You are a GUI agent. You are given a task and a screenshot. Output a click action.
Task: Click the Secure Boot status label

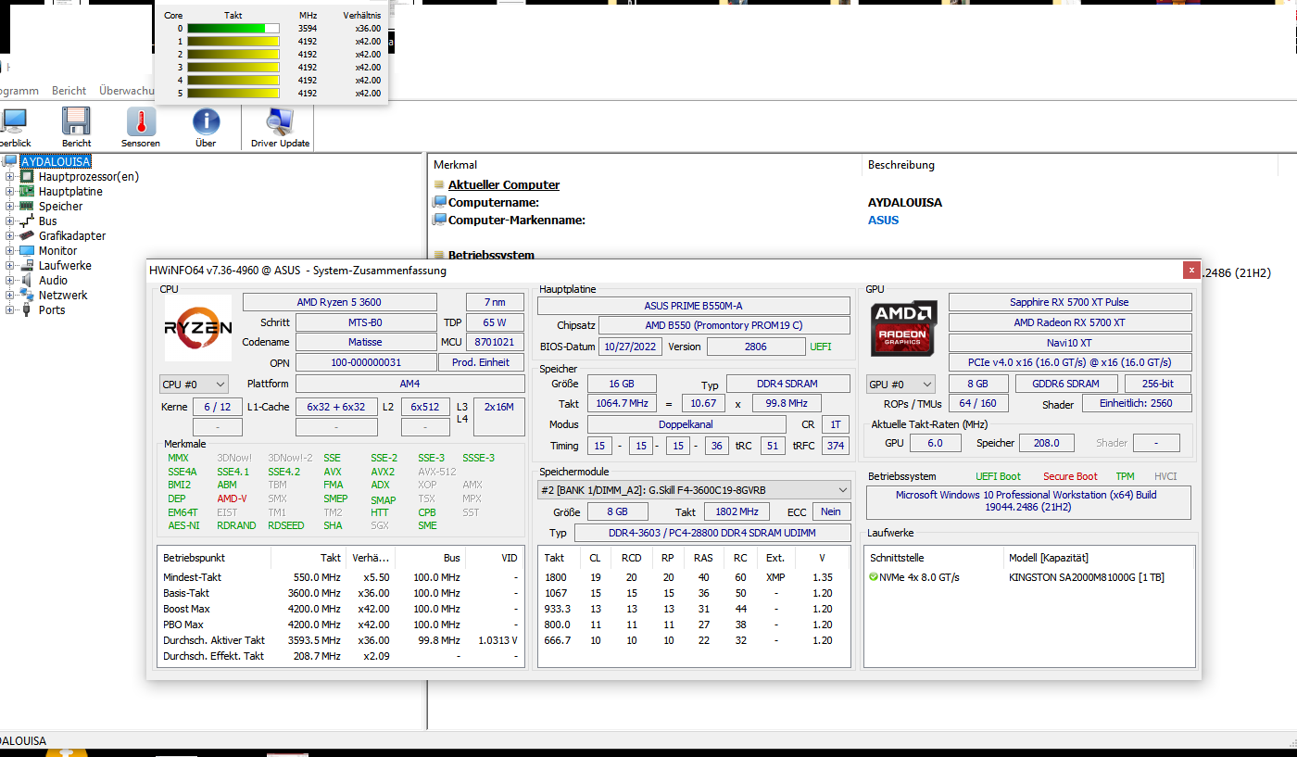[1070, 476]
